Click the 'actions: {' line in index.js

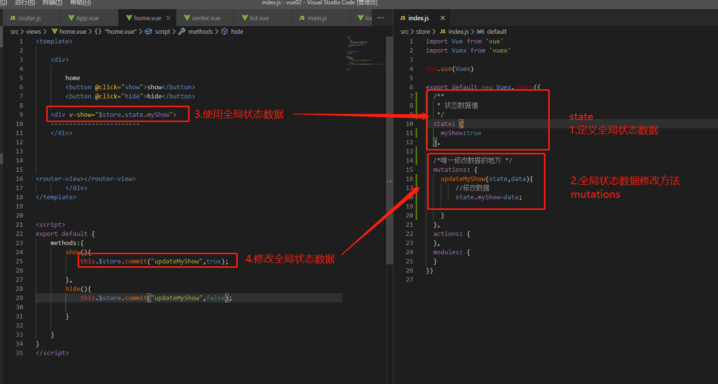(x=451, y=233)
